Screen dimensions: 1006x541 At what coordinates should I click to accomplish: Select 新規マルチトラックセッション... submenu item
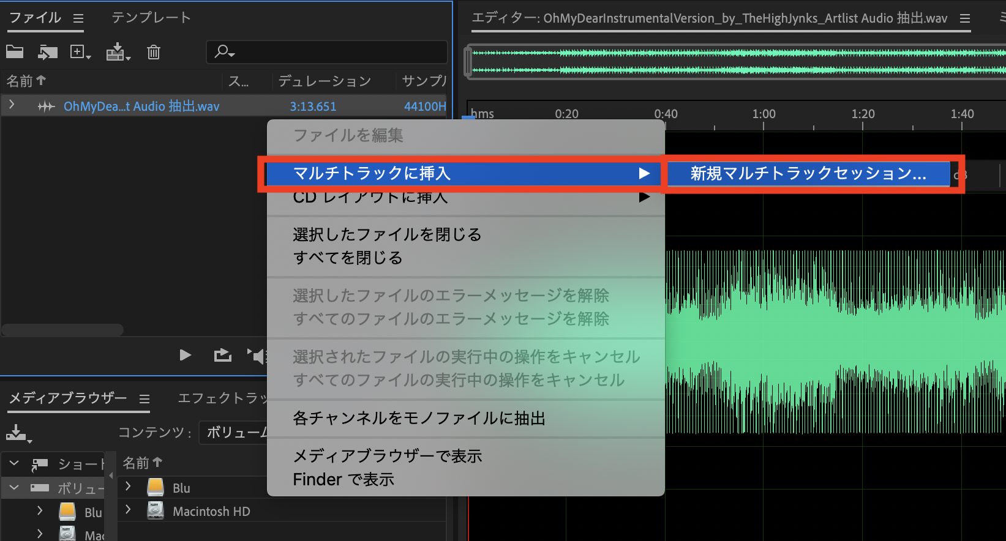click(808, 173)
